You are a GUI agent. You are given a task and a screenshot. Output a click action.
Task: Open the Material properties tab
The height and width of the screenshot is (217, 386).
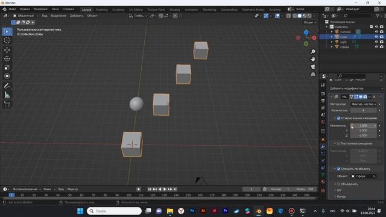[323, 182]
